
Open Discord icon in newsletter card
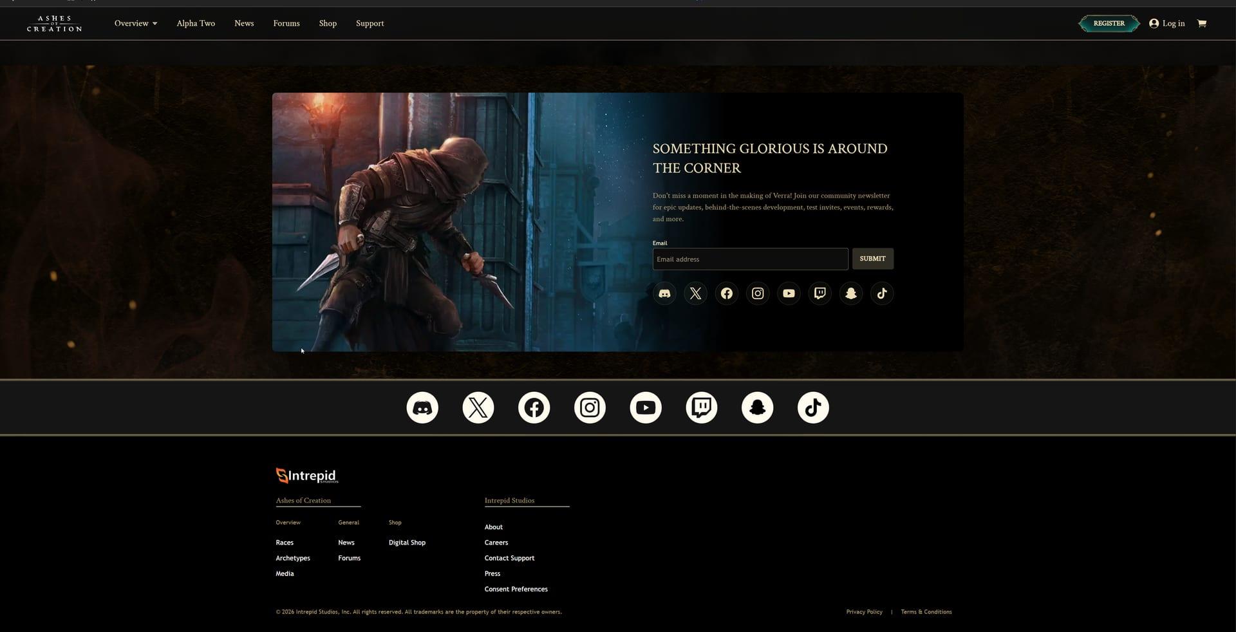664,293
